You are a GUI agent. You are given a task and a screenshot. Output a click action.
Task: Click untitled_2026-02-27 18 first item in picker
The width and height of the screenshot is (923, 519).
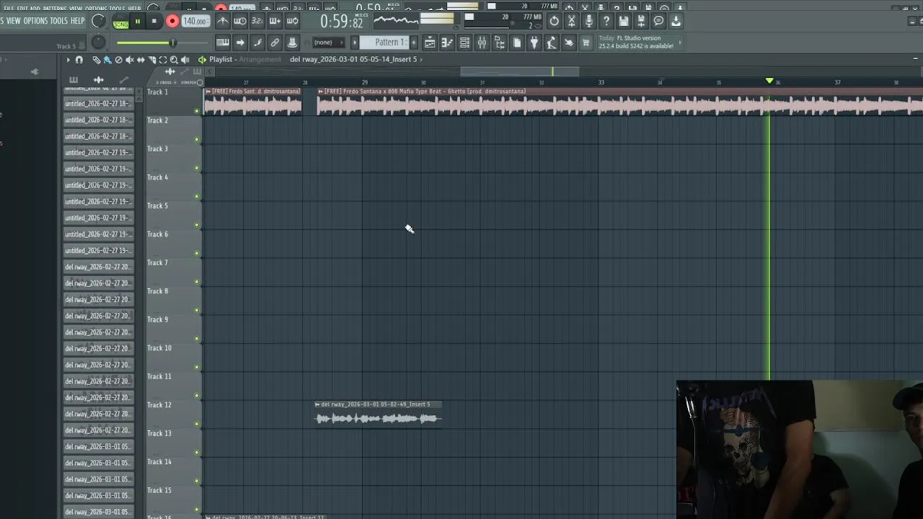point(98,104)
